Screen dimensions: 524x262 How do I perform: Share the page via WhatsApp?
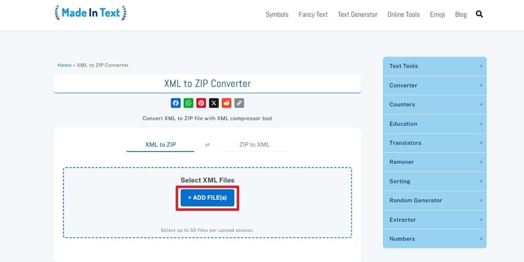[189, 103]
